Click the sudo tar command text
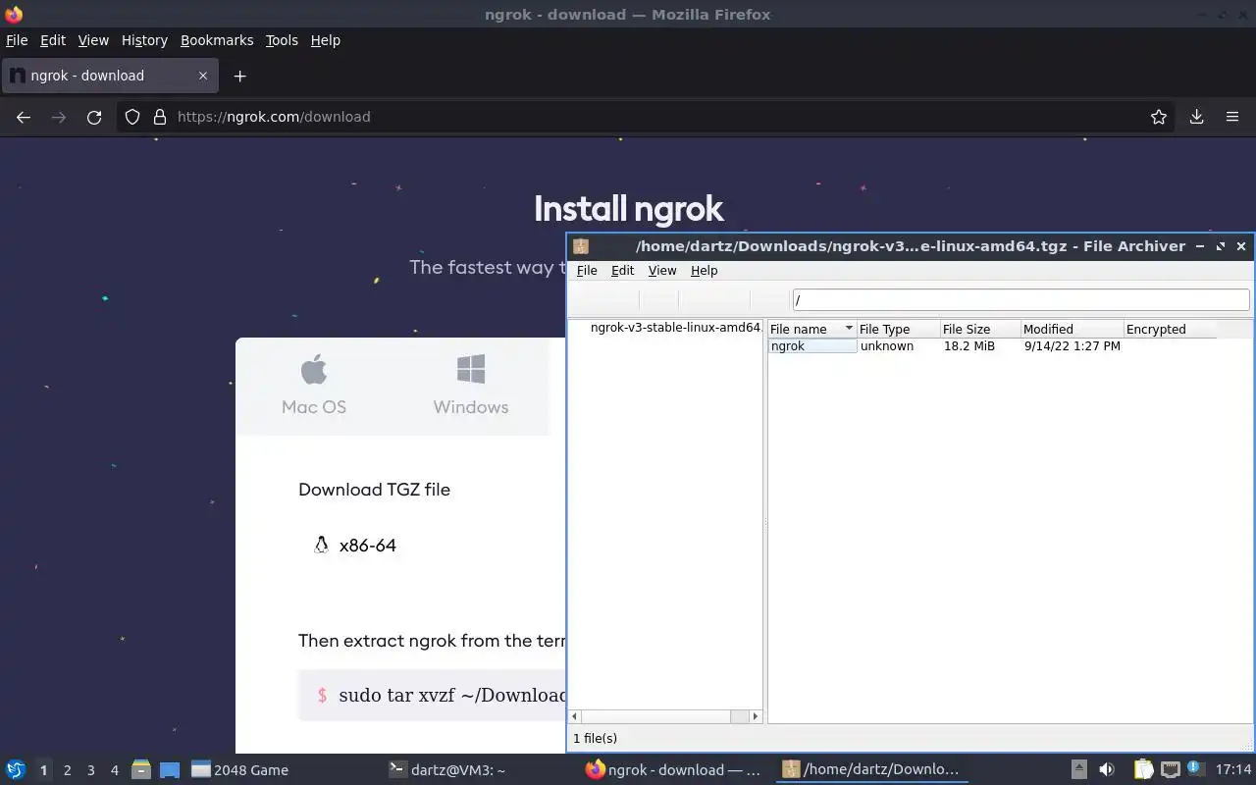This screenshot has width=1256, height=785. 452,695
